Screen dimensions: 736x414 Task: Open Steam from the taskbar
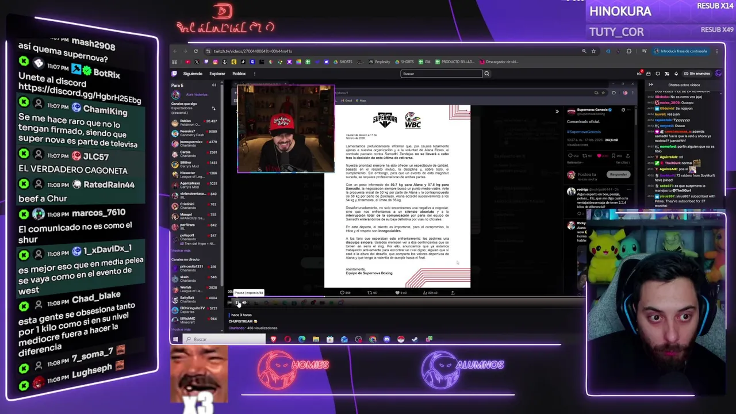coord(415,339)
